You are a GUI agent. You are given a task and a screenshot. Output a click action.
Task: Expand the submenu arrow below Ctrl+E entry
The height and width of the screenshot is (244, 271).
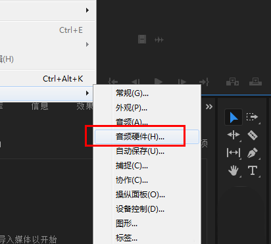point(87,45)
